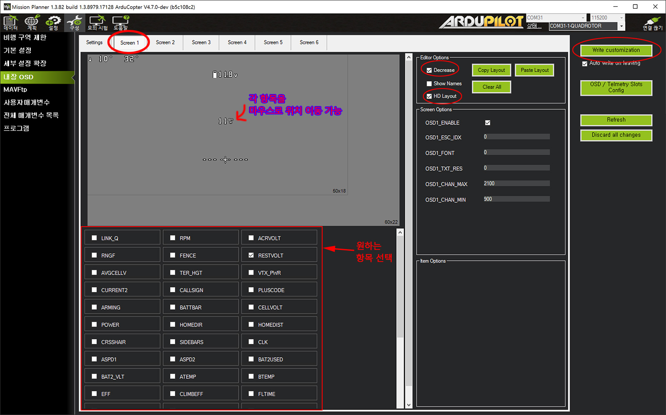
Task: Enable the Show Names checkbox
Action: tap(429, 84)
